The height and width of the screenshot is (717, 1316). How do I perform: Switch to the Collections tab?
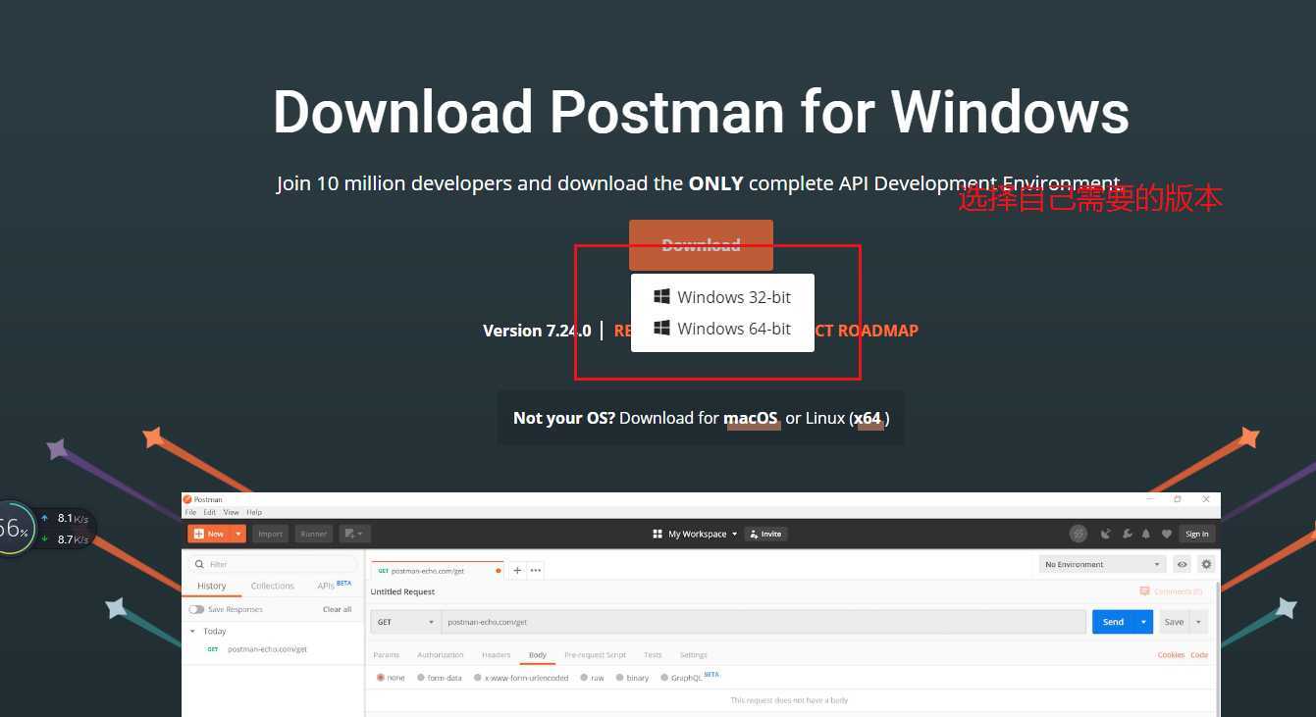272,586
